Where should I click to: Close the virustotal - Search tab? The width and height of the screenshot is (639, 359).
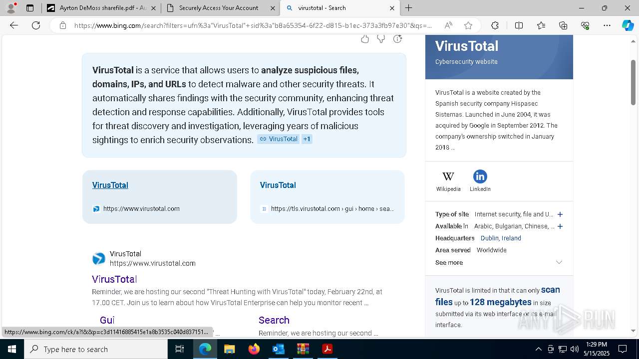(392, 8)
